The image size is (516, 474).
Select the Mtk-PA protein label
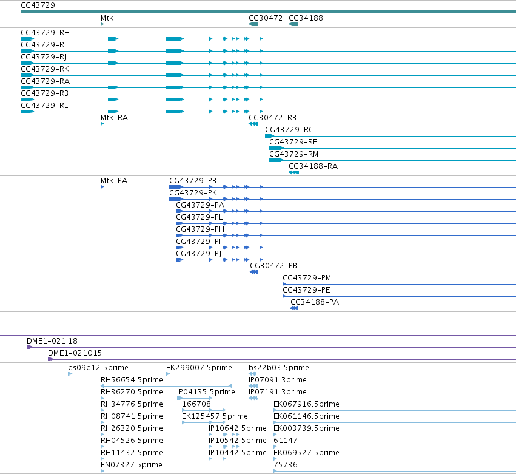(114, 181)
